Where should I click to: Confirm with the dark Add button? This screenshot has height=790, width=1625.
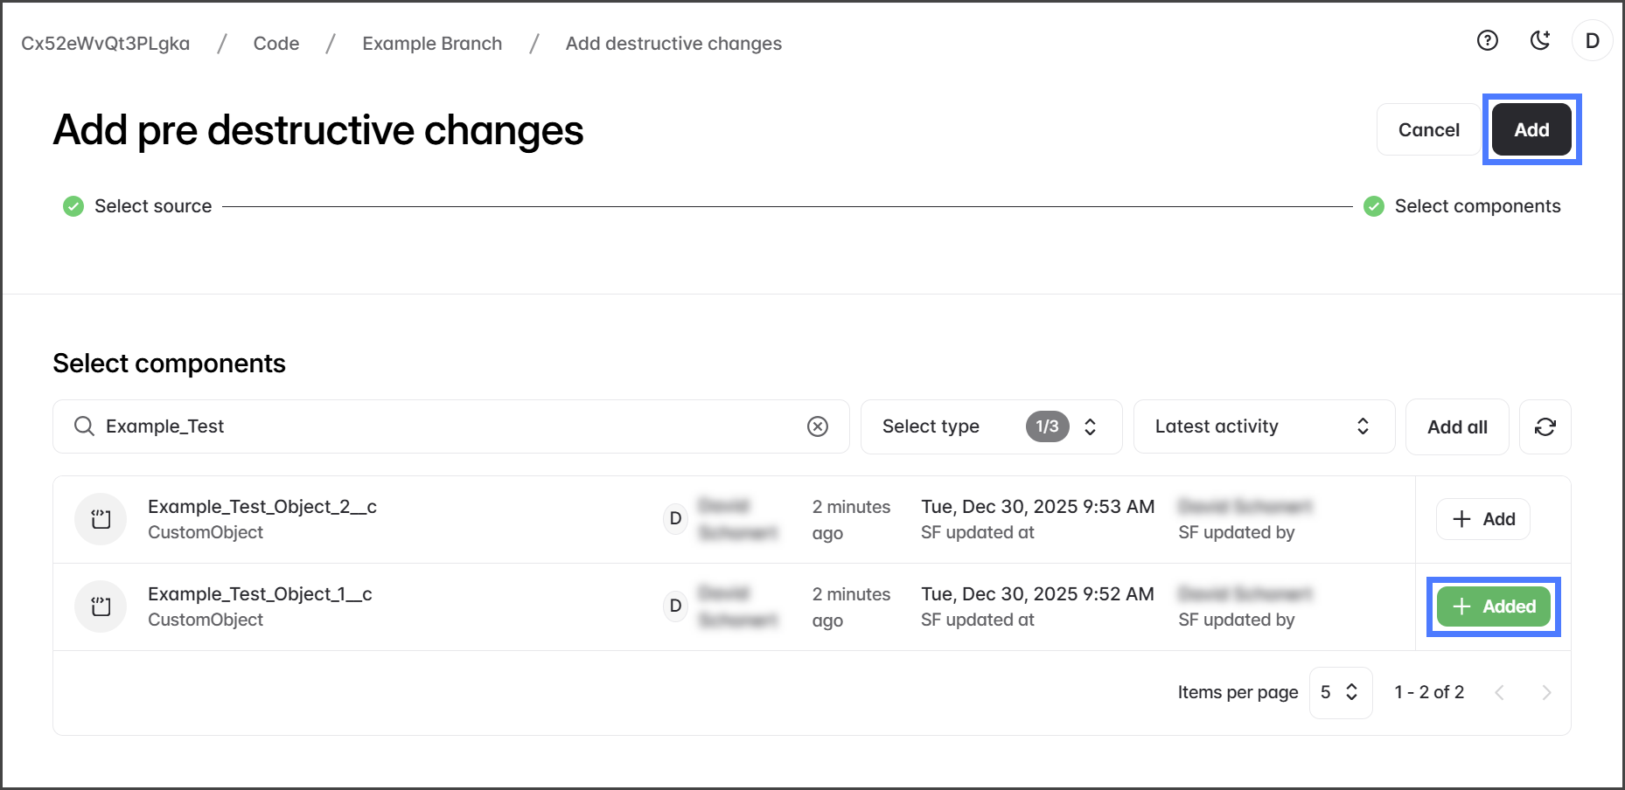[x=1531, y=130]
